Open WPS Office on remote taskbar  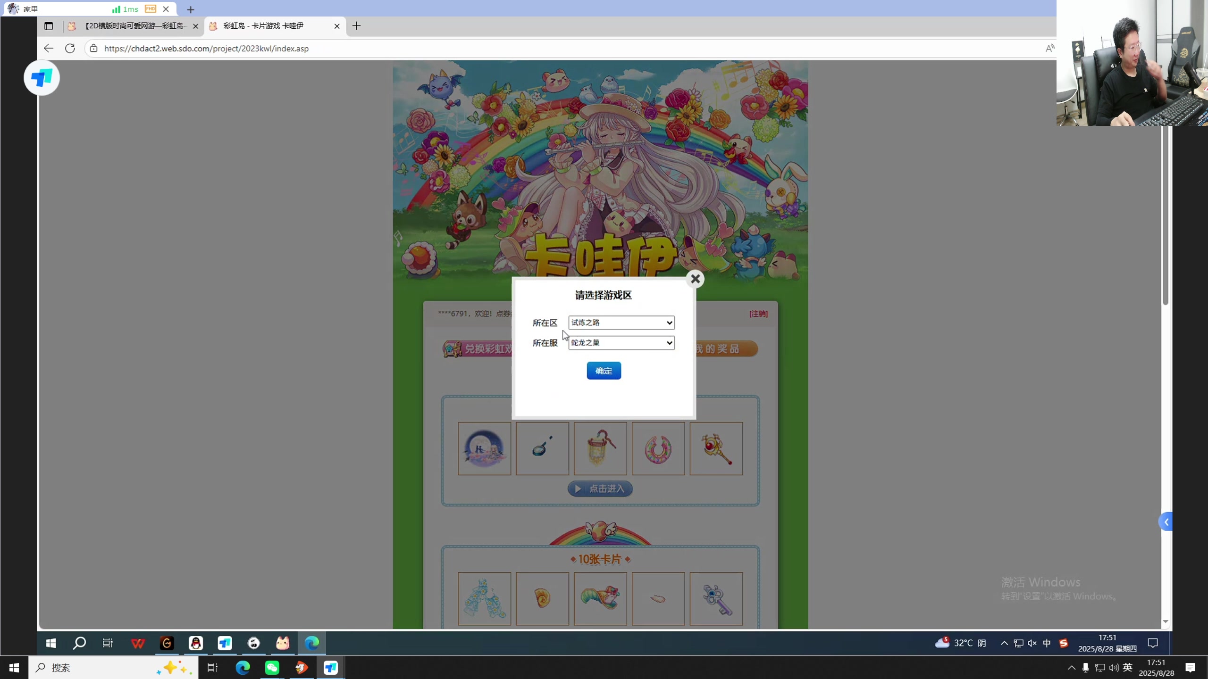click(138, 643)
